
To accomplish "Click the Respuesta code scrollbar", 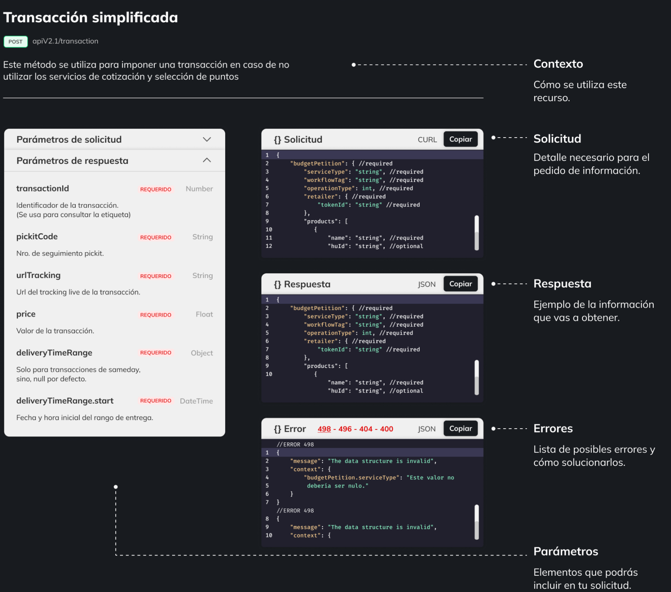I will [x=476, y=377].
